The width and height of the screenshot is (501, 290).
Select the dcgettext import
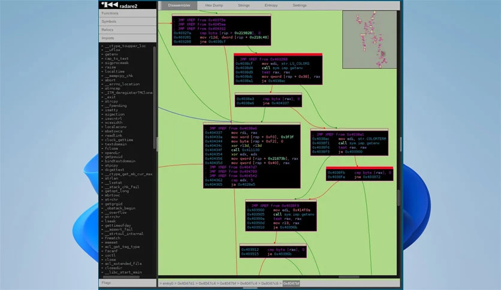[x=114, y=170]
